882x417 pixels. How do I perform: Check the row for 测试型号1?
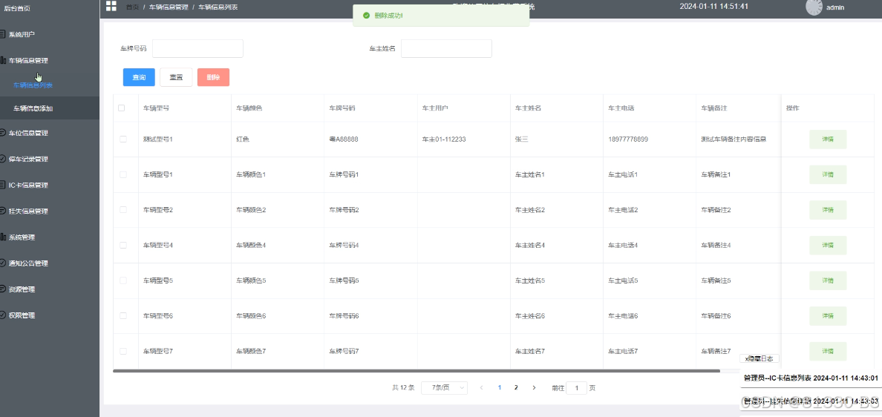(x=123, y=139)
